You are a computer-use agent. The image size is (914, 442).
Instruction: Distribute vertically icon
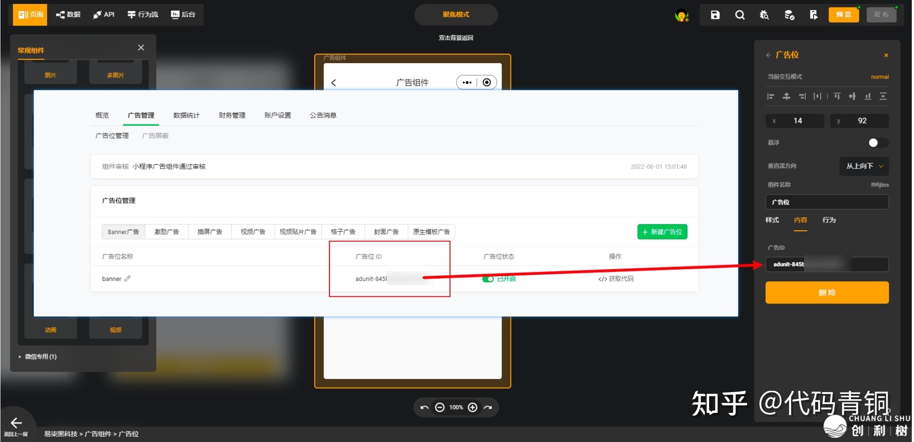click(x=883, y=96)
